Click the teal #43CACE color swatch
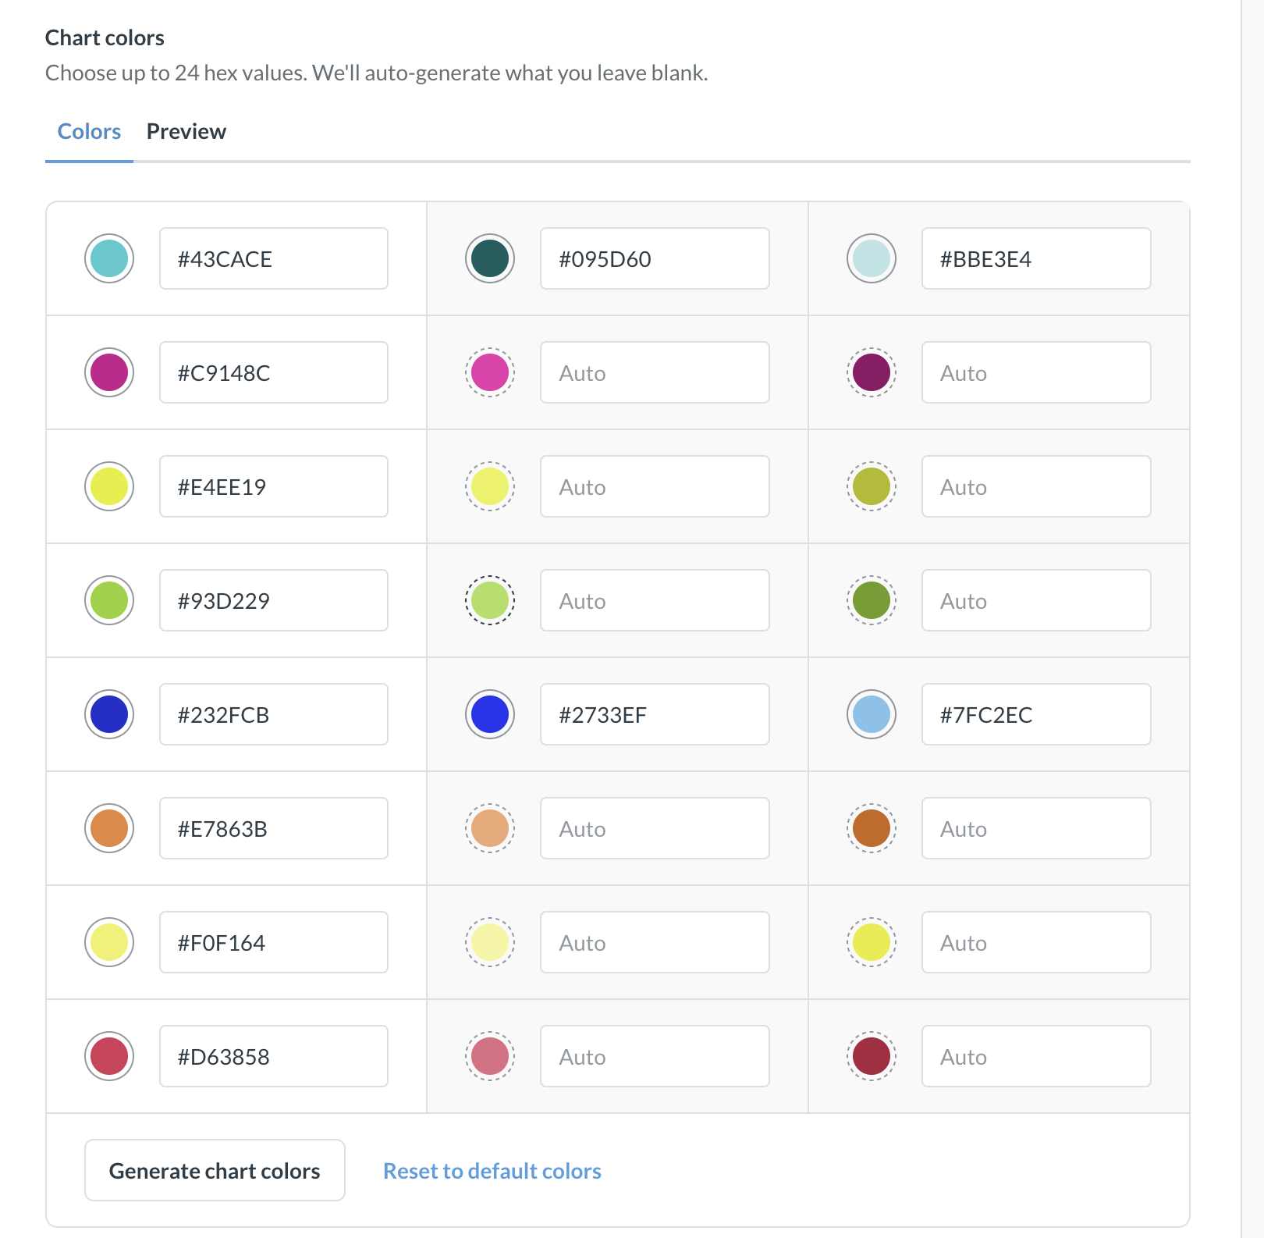Screen dimensions: 1264x1238 tap(109, 258)
